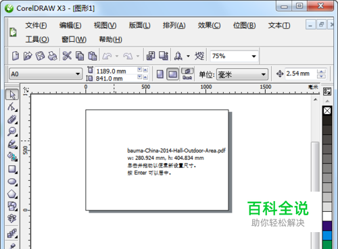Image resolution: width=338 pixels, height=249 pixels.
Task: Increase the nudge offset with up stepper
Action: point(321,72)
